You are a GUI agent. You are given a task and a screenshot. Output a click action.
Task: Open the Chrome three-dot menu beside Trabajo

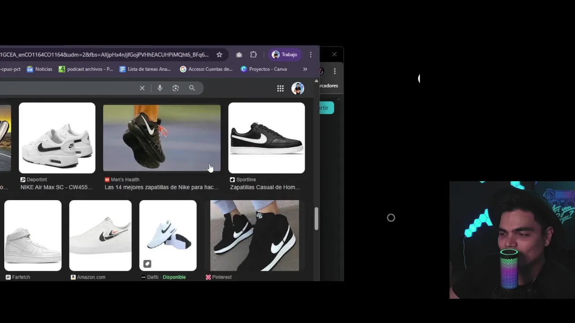click(311, 55)
